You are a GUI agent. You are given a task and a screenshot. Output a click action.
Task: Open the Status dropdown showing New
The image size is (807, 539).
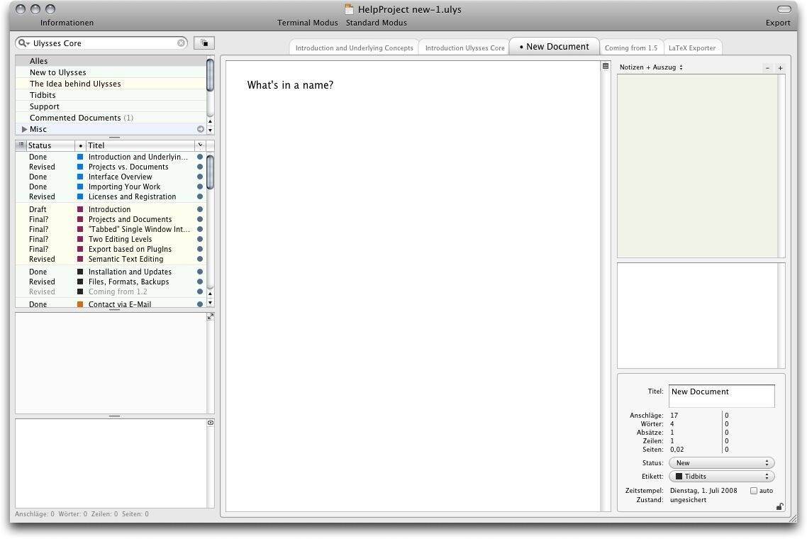722,463
